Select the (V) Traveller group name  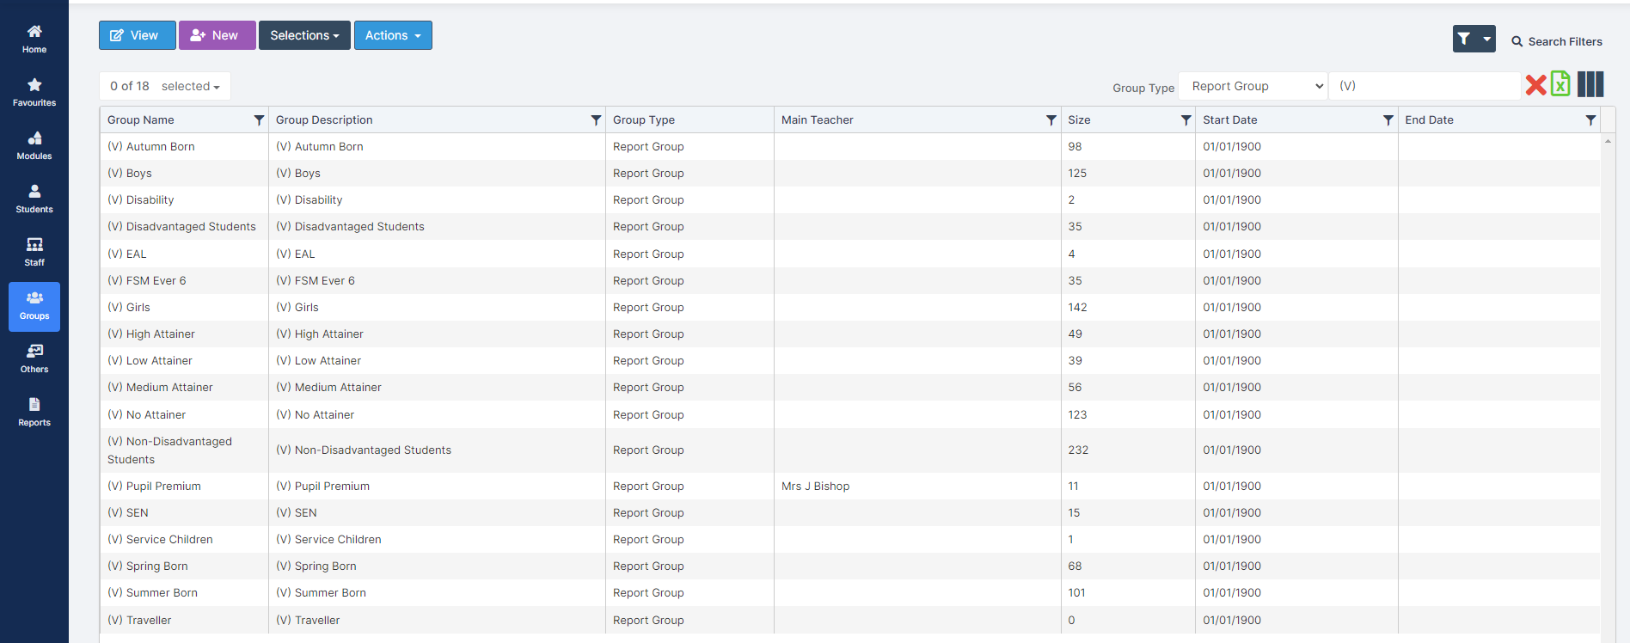[x=139, y=621]
